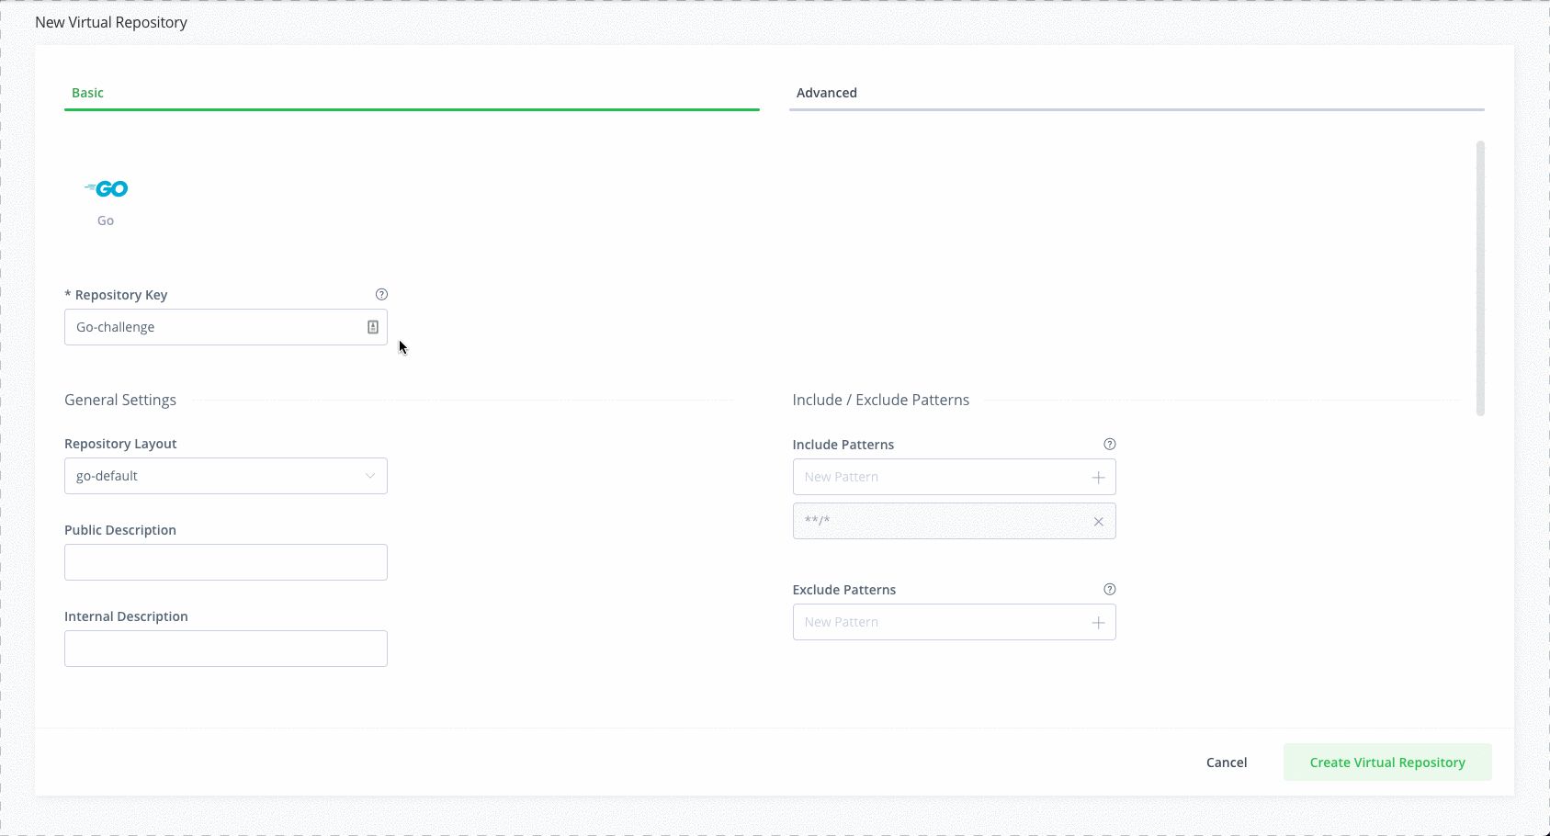Image resolution: width=1550 pixels, height=836 pixels.
Task: Switch to the Advanced tab
Action: point(827,92)
